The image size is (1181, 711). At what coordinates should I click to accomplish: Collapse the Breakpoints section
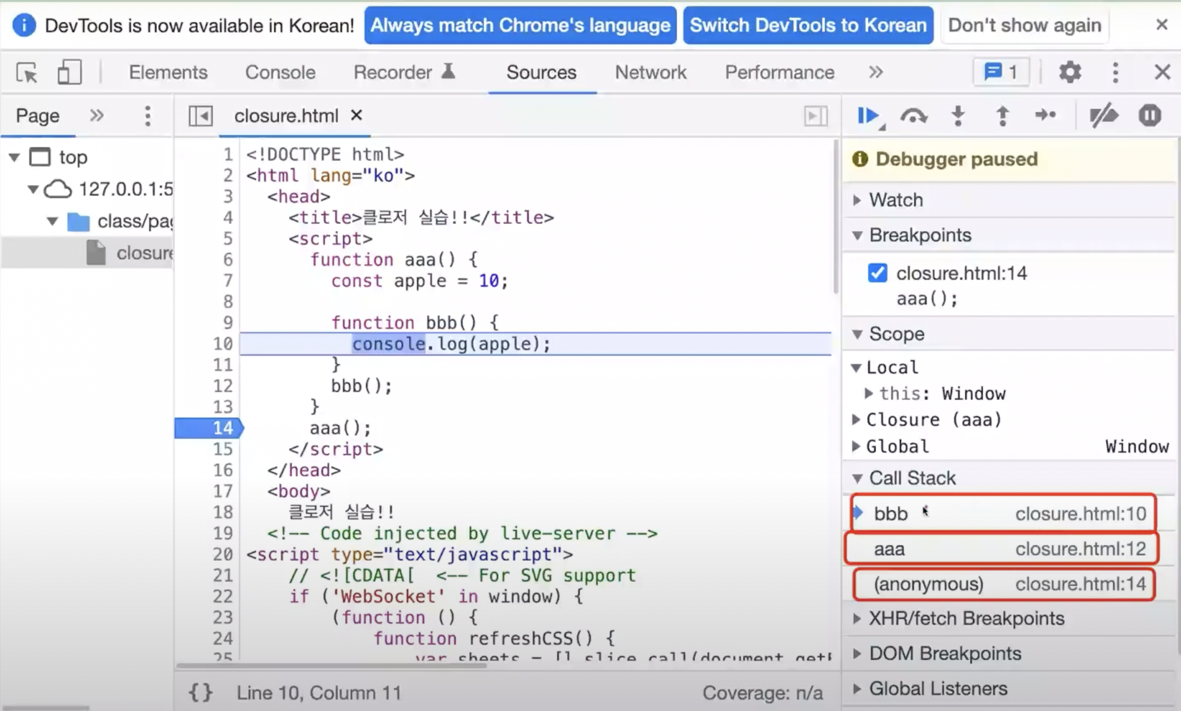tap(857, 235)
